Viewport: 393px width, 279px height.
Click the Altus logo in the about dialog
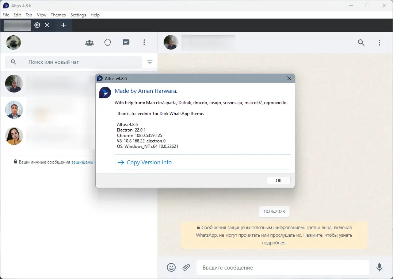click(105, 93)
